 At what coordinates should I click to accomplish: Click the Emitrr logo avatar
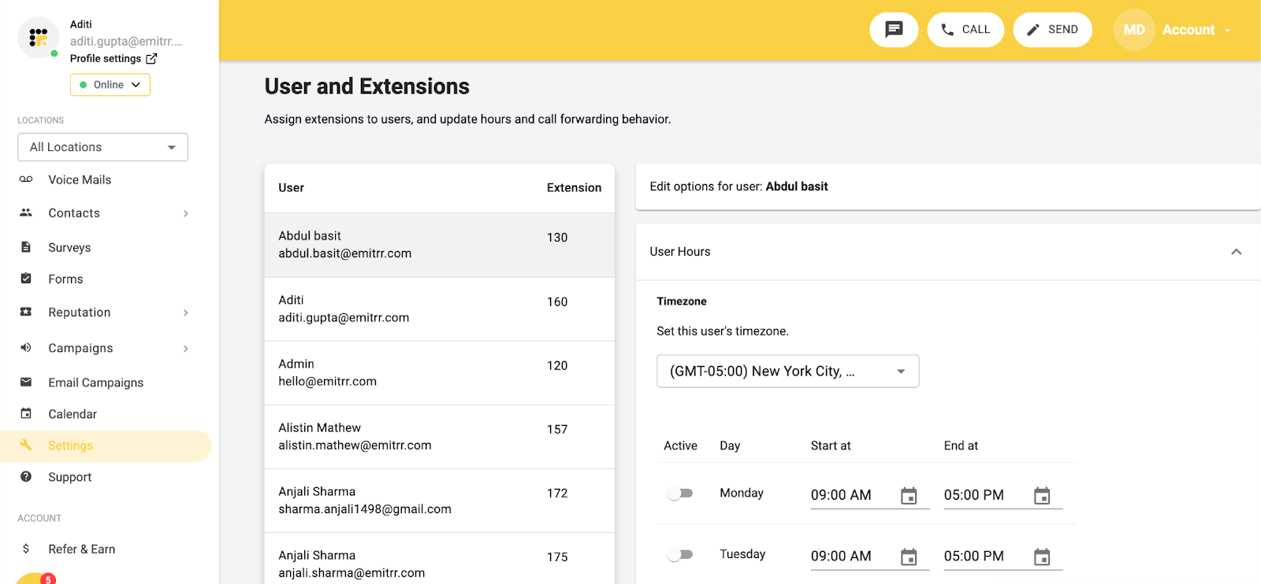[x=38, y=37]
